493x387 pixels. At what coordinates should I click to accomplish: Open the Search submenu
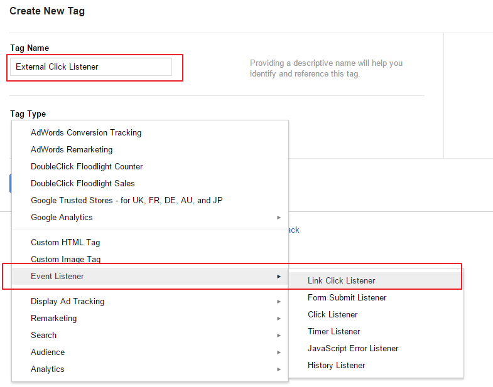150,336
